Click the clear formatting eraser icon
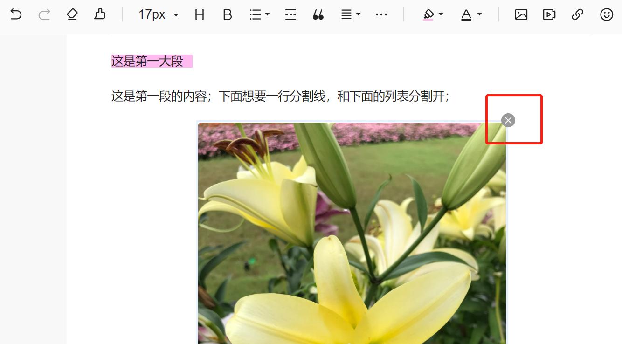The width and height of the screenshot is (622, 344). pos(72,14)
